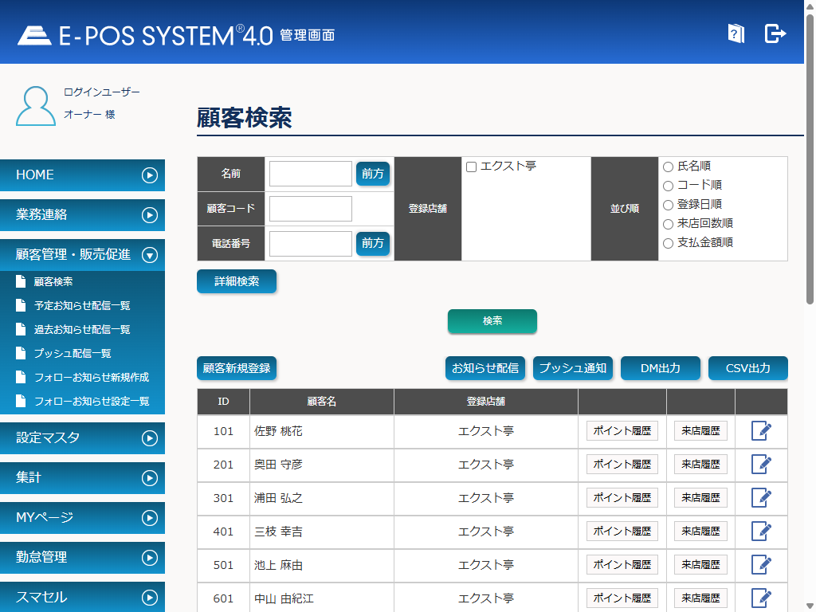
Task: Click edit icon for 奥田 守彦
Action: 761,465
